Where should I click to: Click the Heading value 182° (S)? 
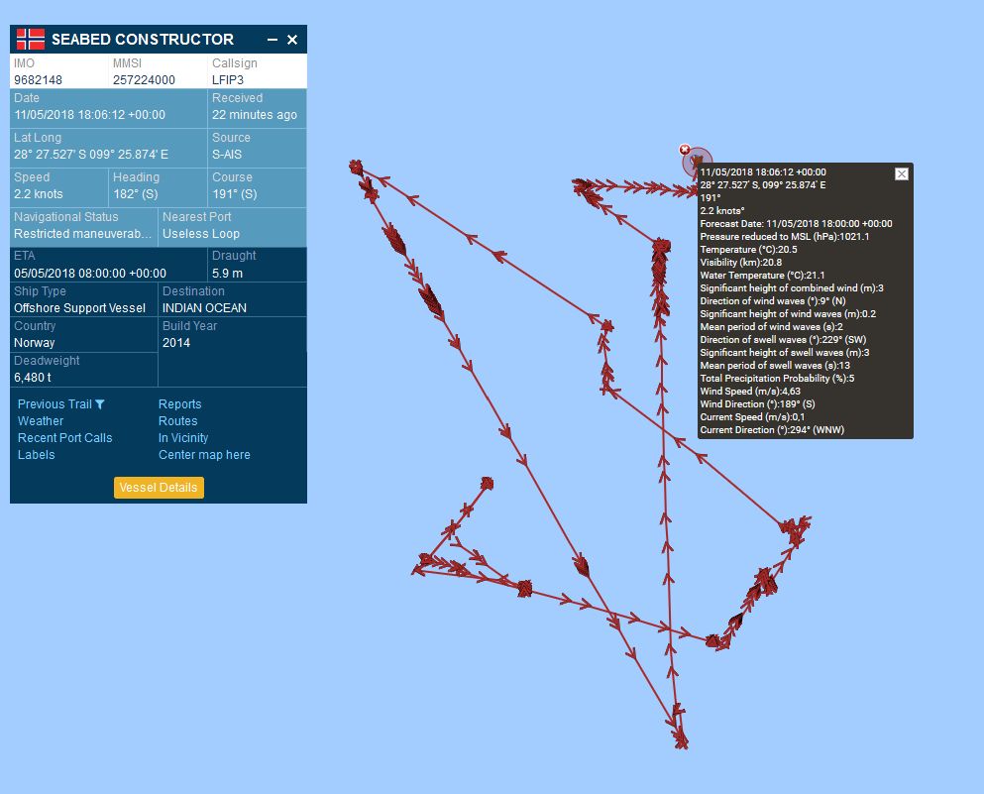tap(136, 194)
